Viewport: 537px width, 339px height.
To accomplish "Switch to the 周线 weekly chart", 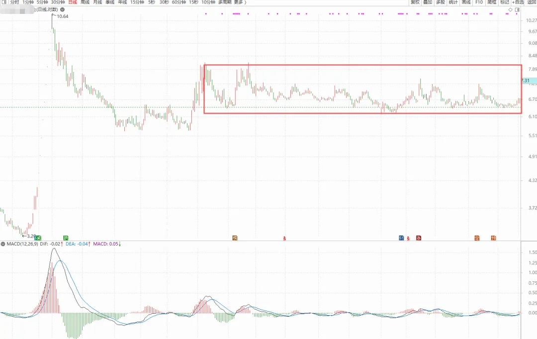I will (85, 2).
